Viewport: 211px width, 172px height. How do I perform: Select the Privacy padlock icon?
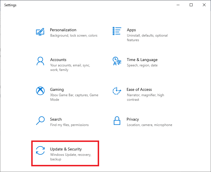pos(117,121)
